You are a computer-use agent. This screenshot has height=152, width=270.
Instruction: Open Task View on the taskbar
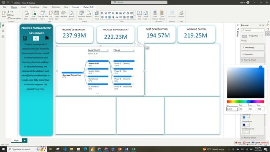(51, 149)
